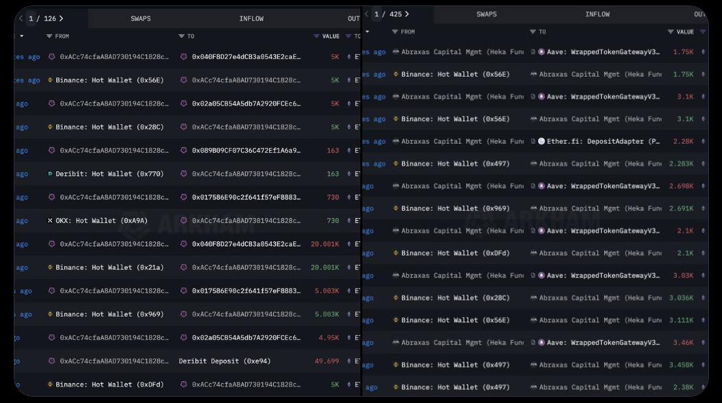Click Aave icon in the 2.698K row
The width and height of the screenshot is (722, 403).
pyautogui.click(x=541, y=186)
